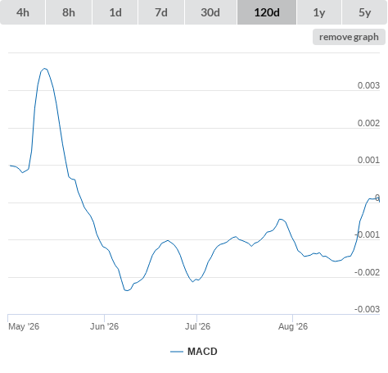Click the remove graph button

tap(349, 37)
